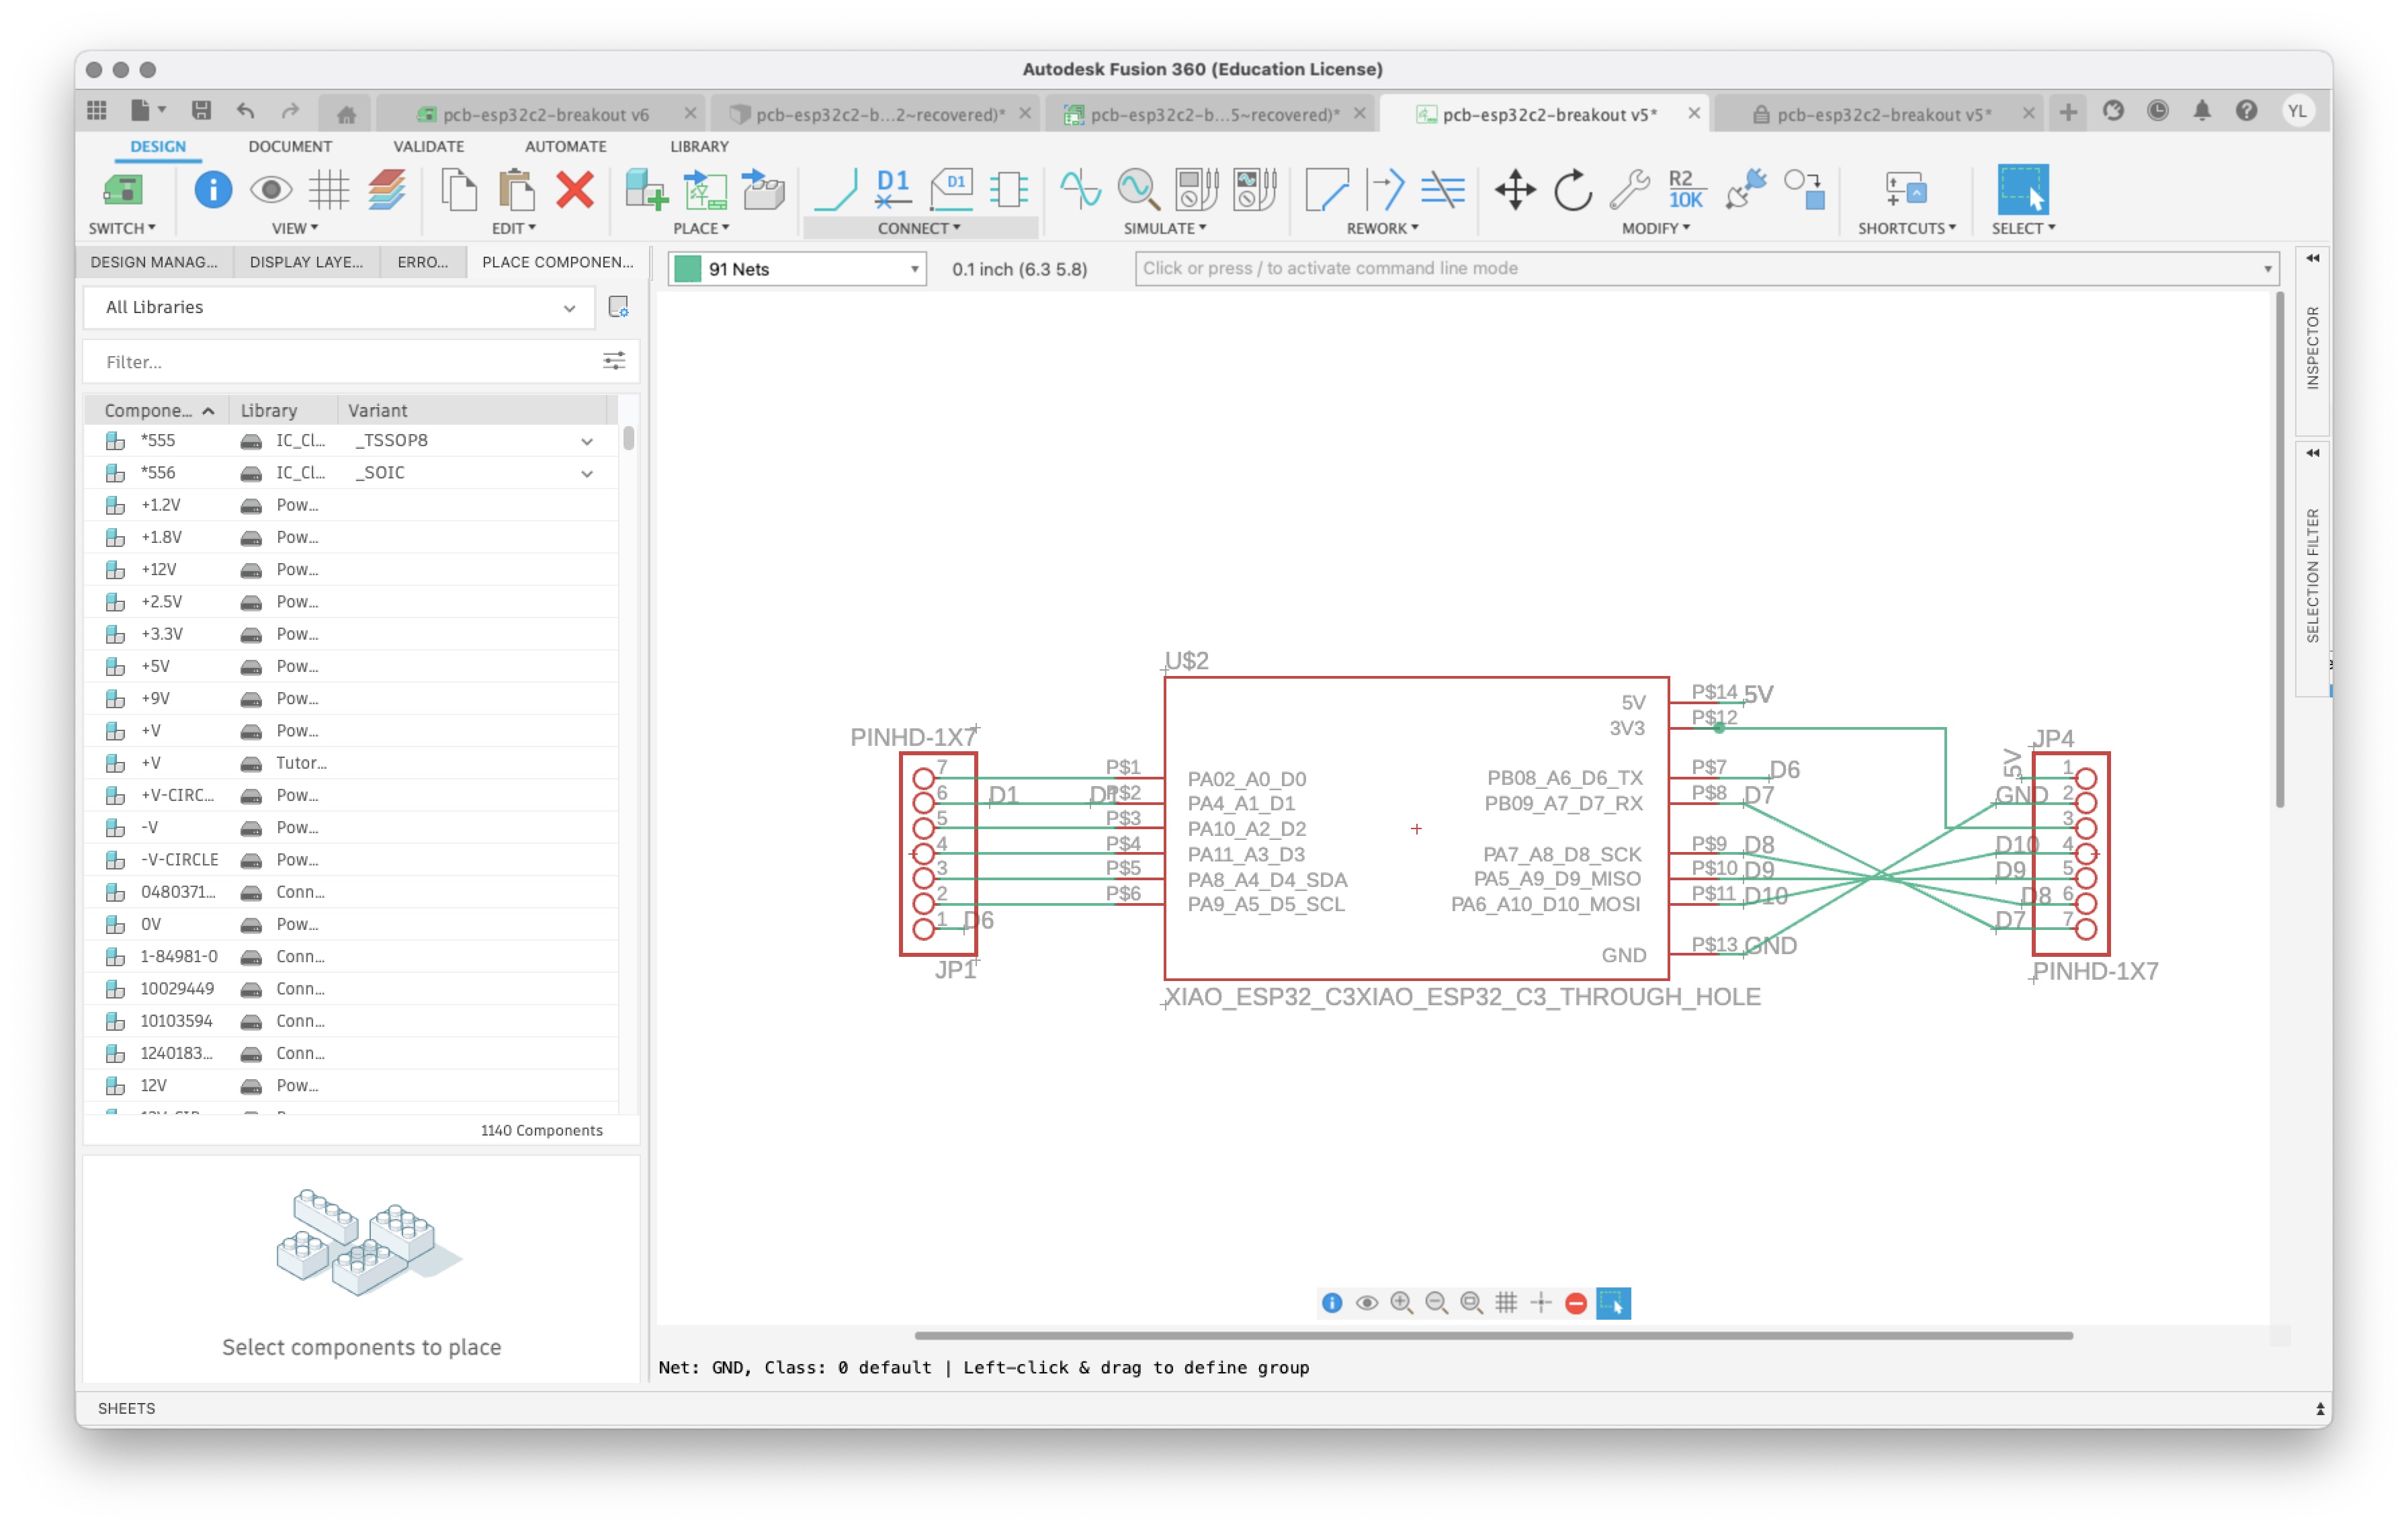This screenshot has width=2408, height=1528.
Task: Select the R2 10K Value tool
Action: click(1686, 189)
